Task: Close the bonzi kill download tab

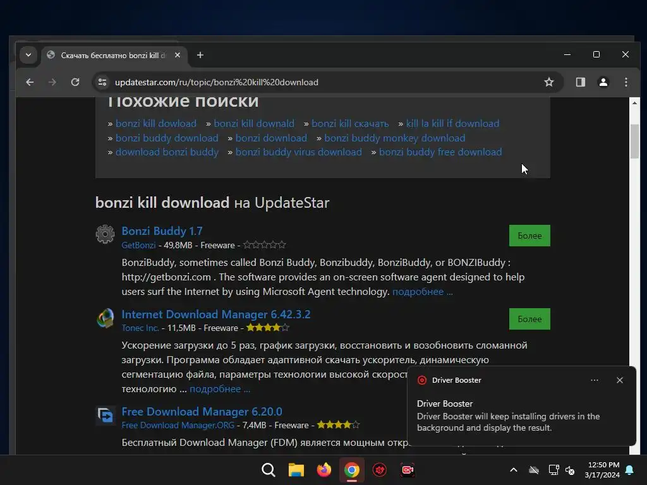Action: (178, 55)
